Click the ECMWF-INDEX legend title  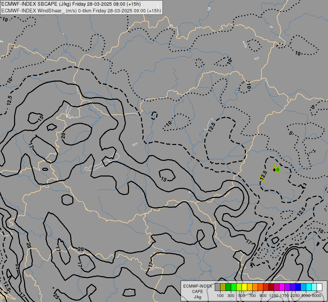click(x=197, y=286)
